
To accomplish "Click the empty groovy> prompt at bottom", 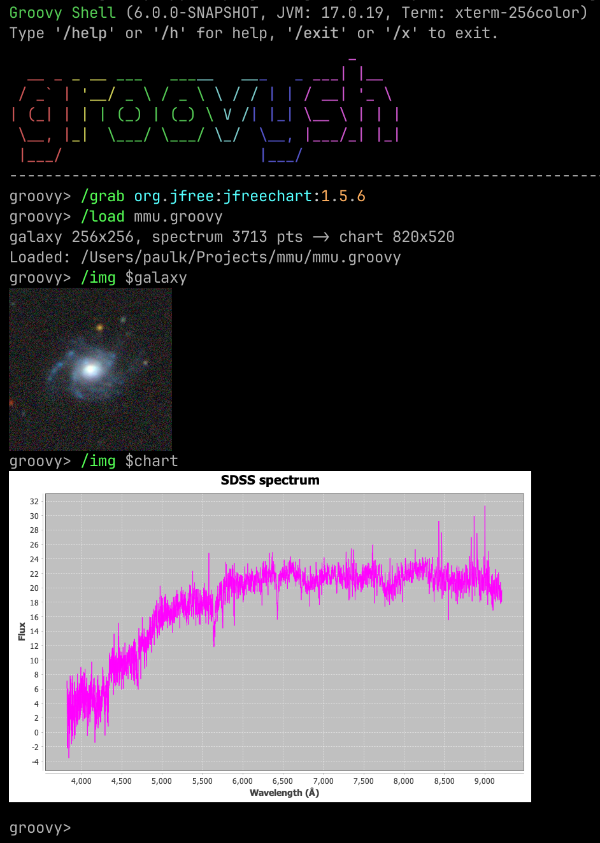I will tap(39, 828).
